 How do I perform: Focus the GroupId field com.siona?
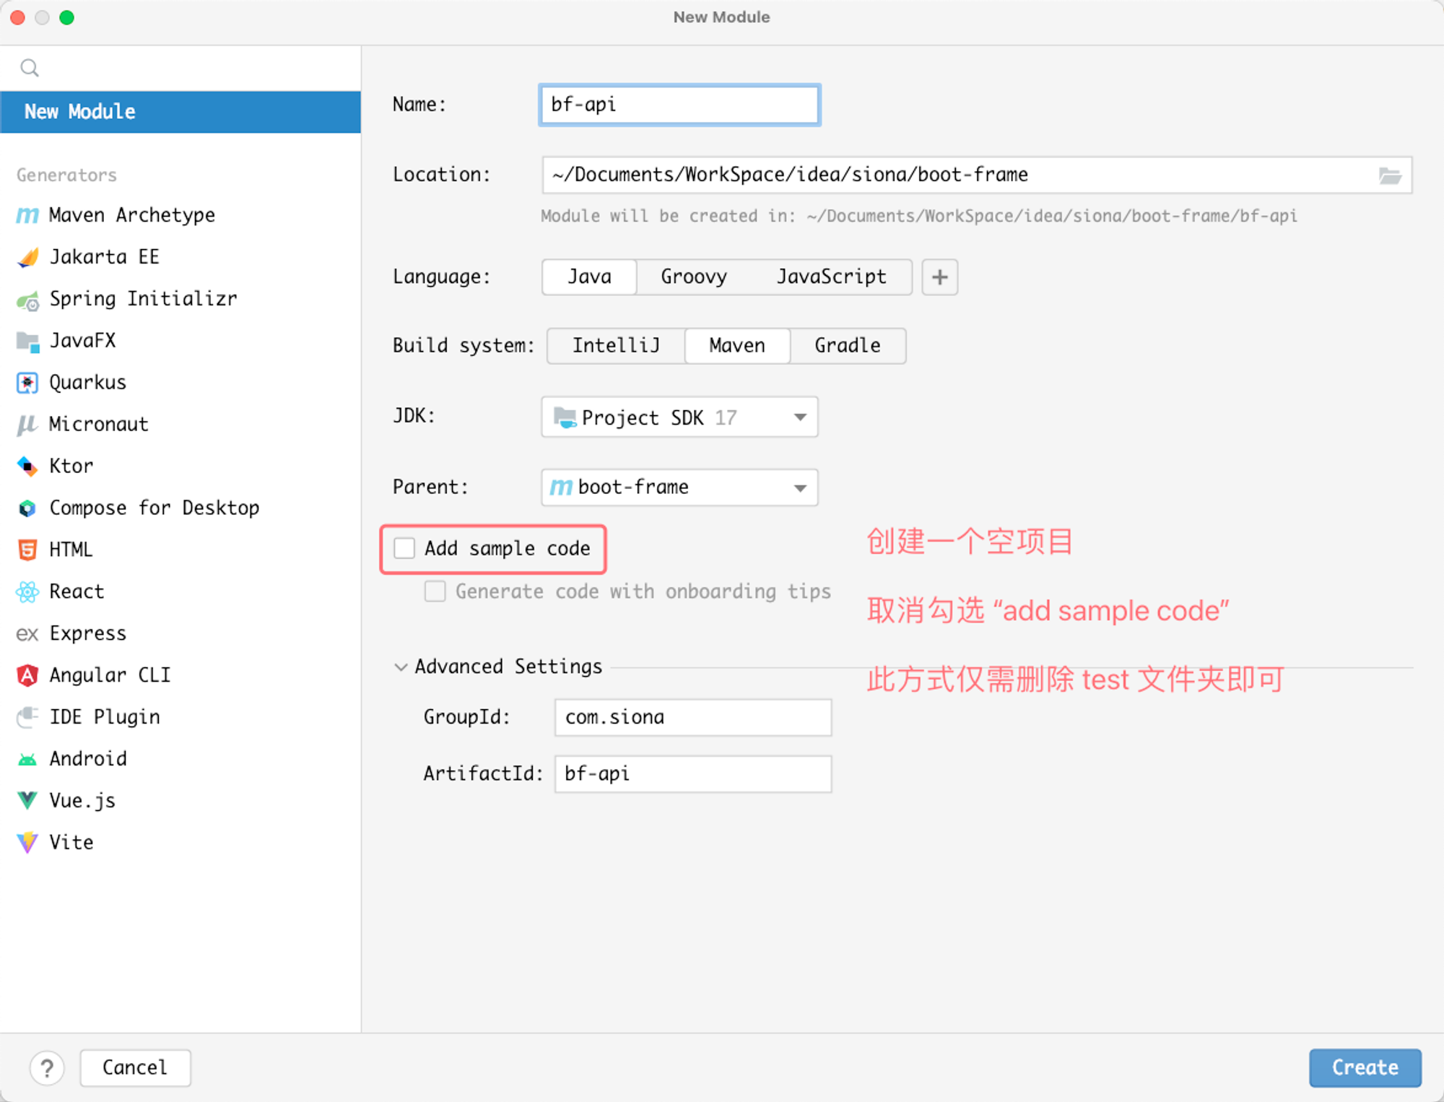(x=693, y=717)
